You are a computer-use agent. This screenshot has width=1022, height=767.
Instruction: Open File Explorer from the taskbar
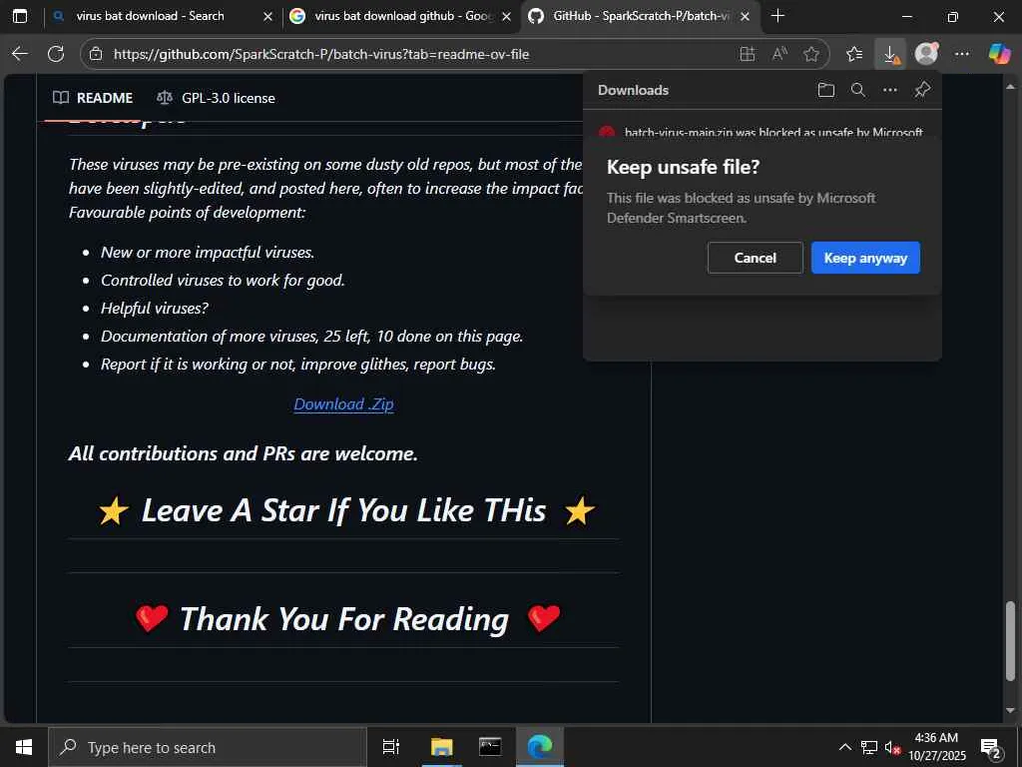(x=441, y=747)
